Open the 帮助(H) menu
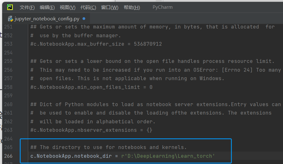Image resolution: width=283 pixels, height=164 pixels. coord(132,7)
